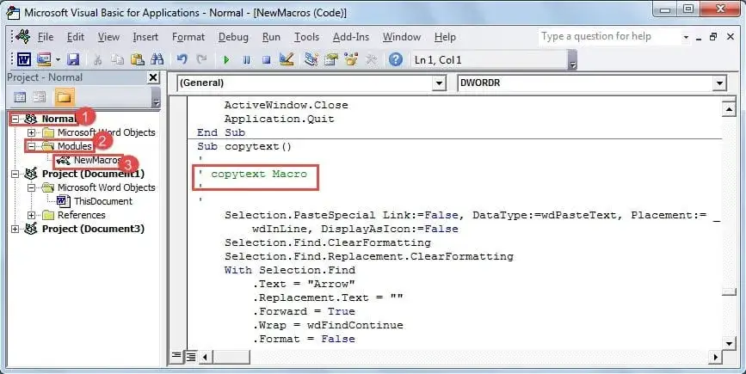Open the Add-Ins menu
Image resolution: width=746 pixels, height=374 pixels.
click(x=350, y=37)
